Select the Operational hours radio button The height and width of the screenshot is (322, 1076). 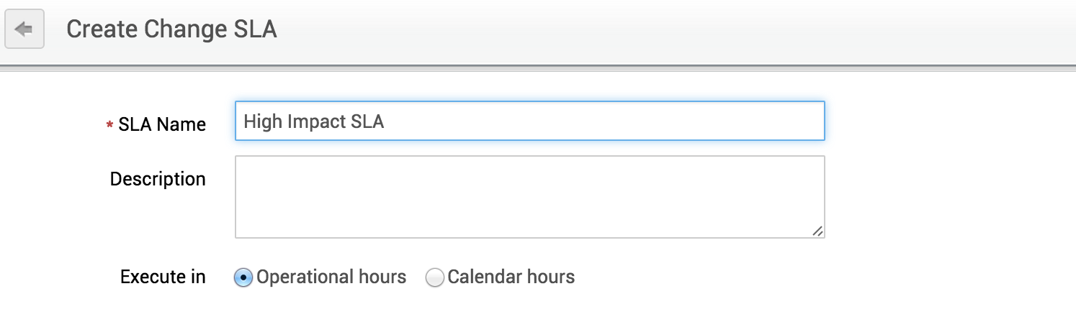pyautogui.click(x=243, y=278)
